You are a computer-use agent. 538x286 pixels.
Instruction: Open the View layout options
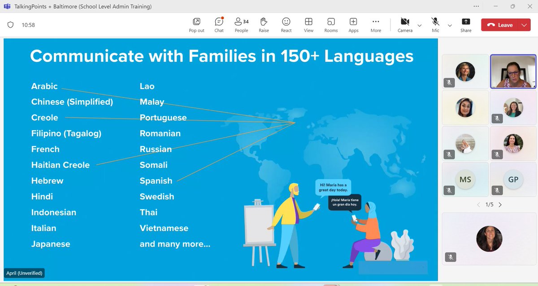(308, 25)
